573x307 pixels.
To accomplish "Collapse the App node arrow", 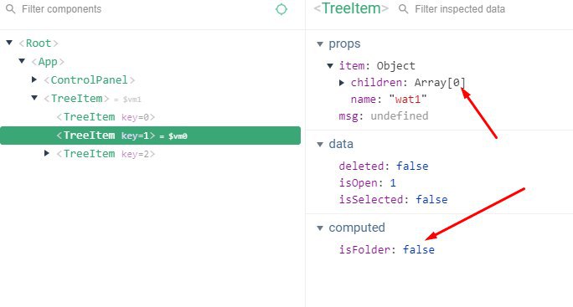I will pos(22,61).
